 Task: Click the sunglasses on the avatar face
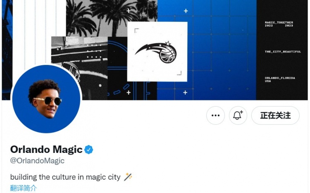coord(48,101)
